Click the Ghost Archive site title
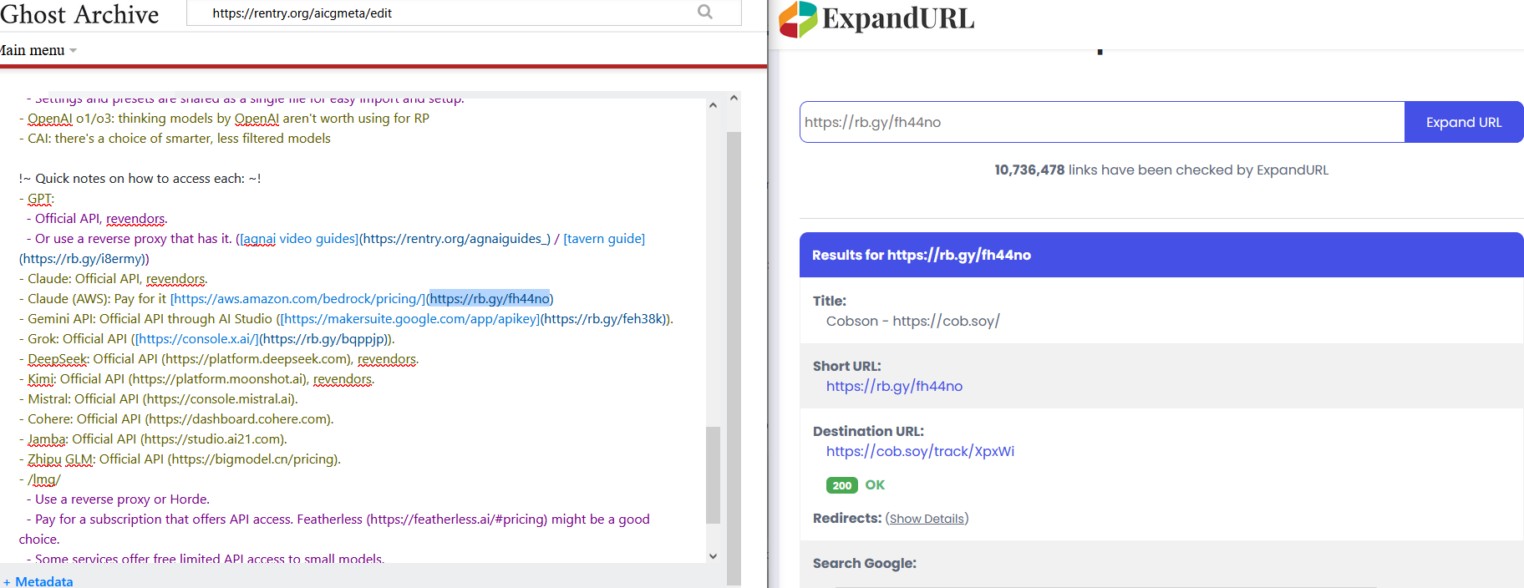The width and height of the screenshot is (1524, 588). (79, 14)
